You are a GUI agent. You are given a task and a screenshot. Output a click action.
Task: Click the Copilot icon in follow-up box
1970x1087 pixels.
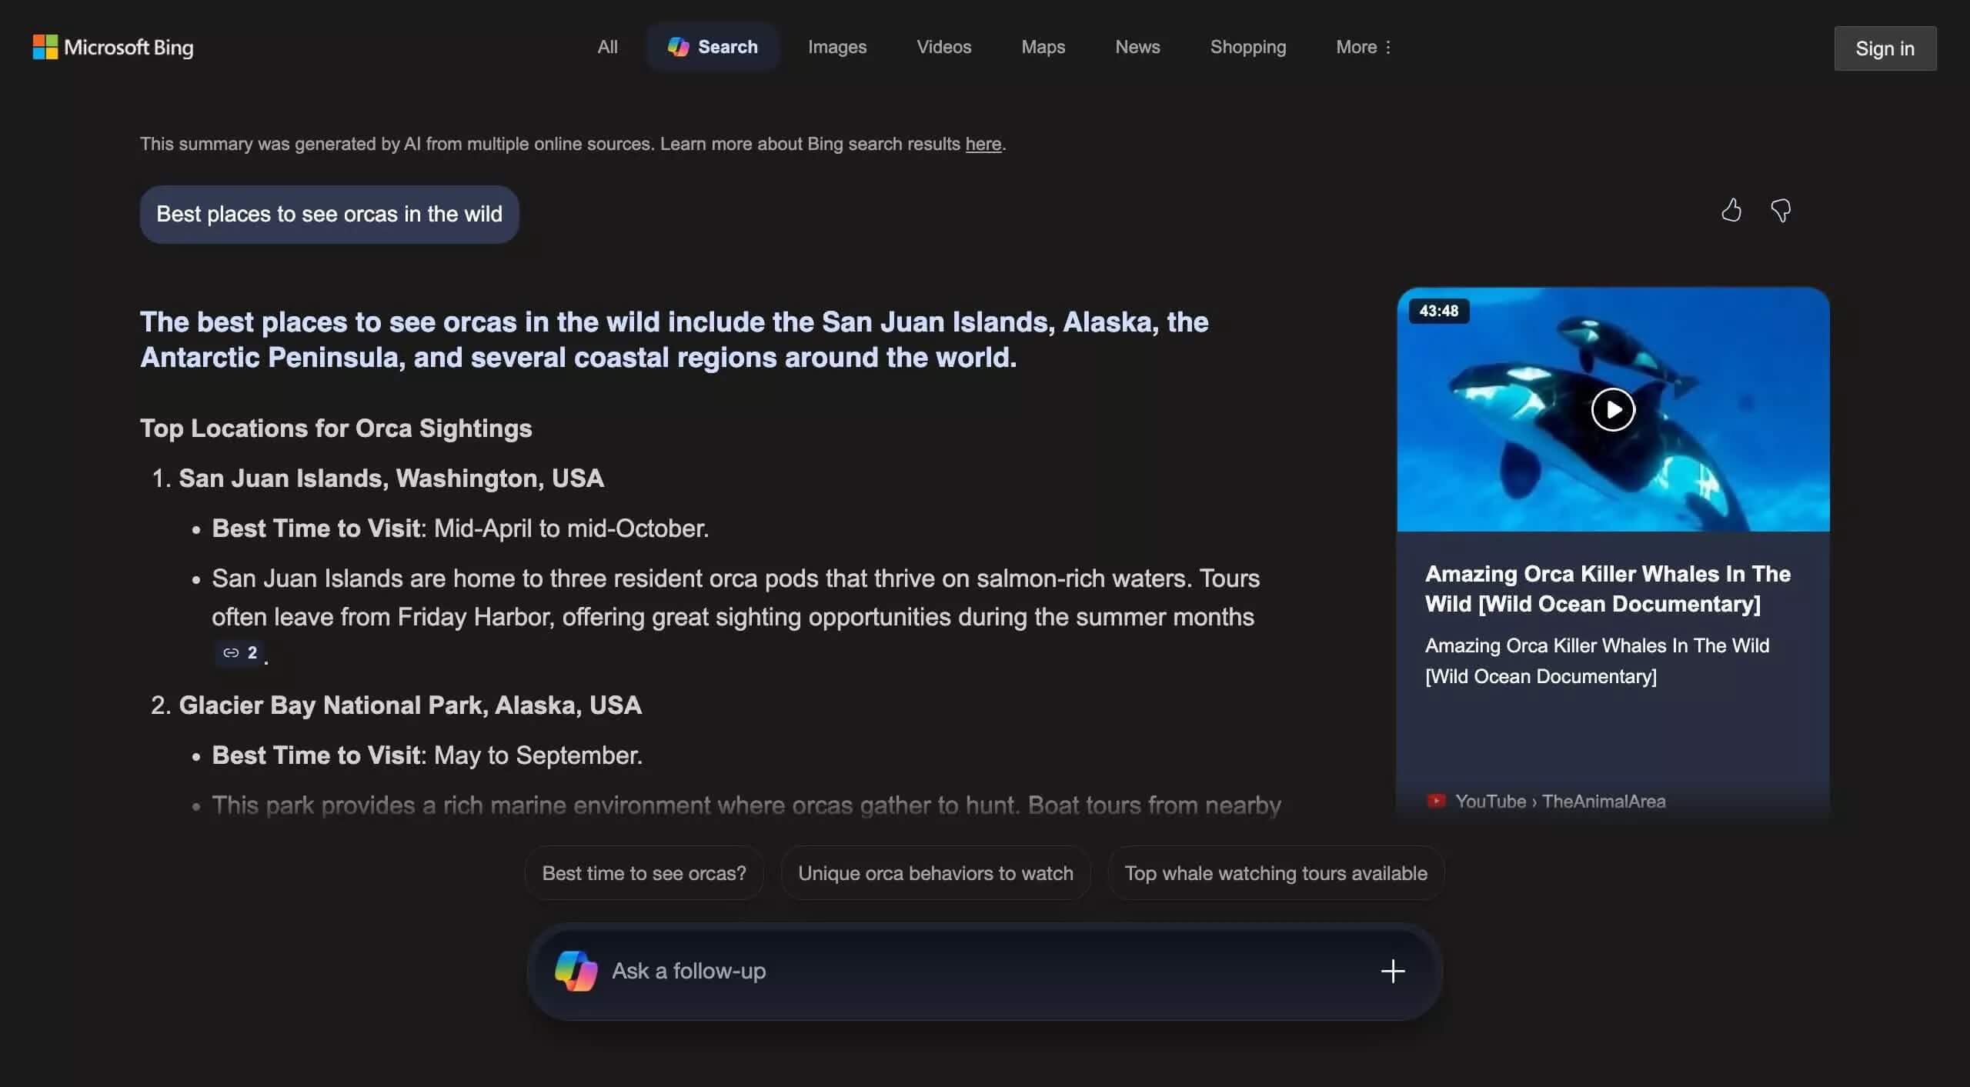pyautogui.click(x=576, y=971)
